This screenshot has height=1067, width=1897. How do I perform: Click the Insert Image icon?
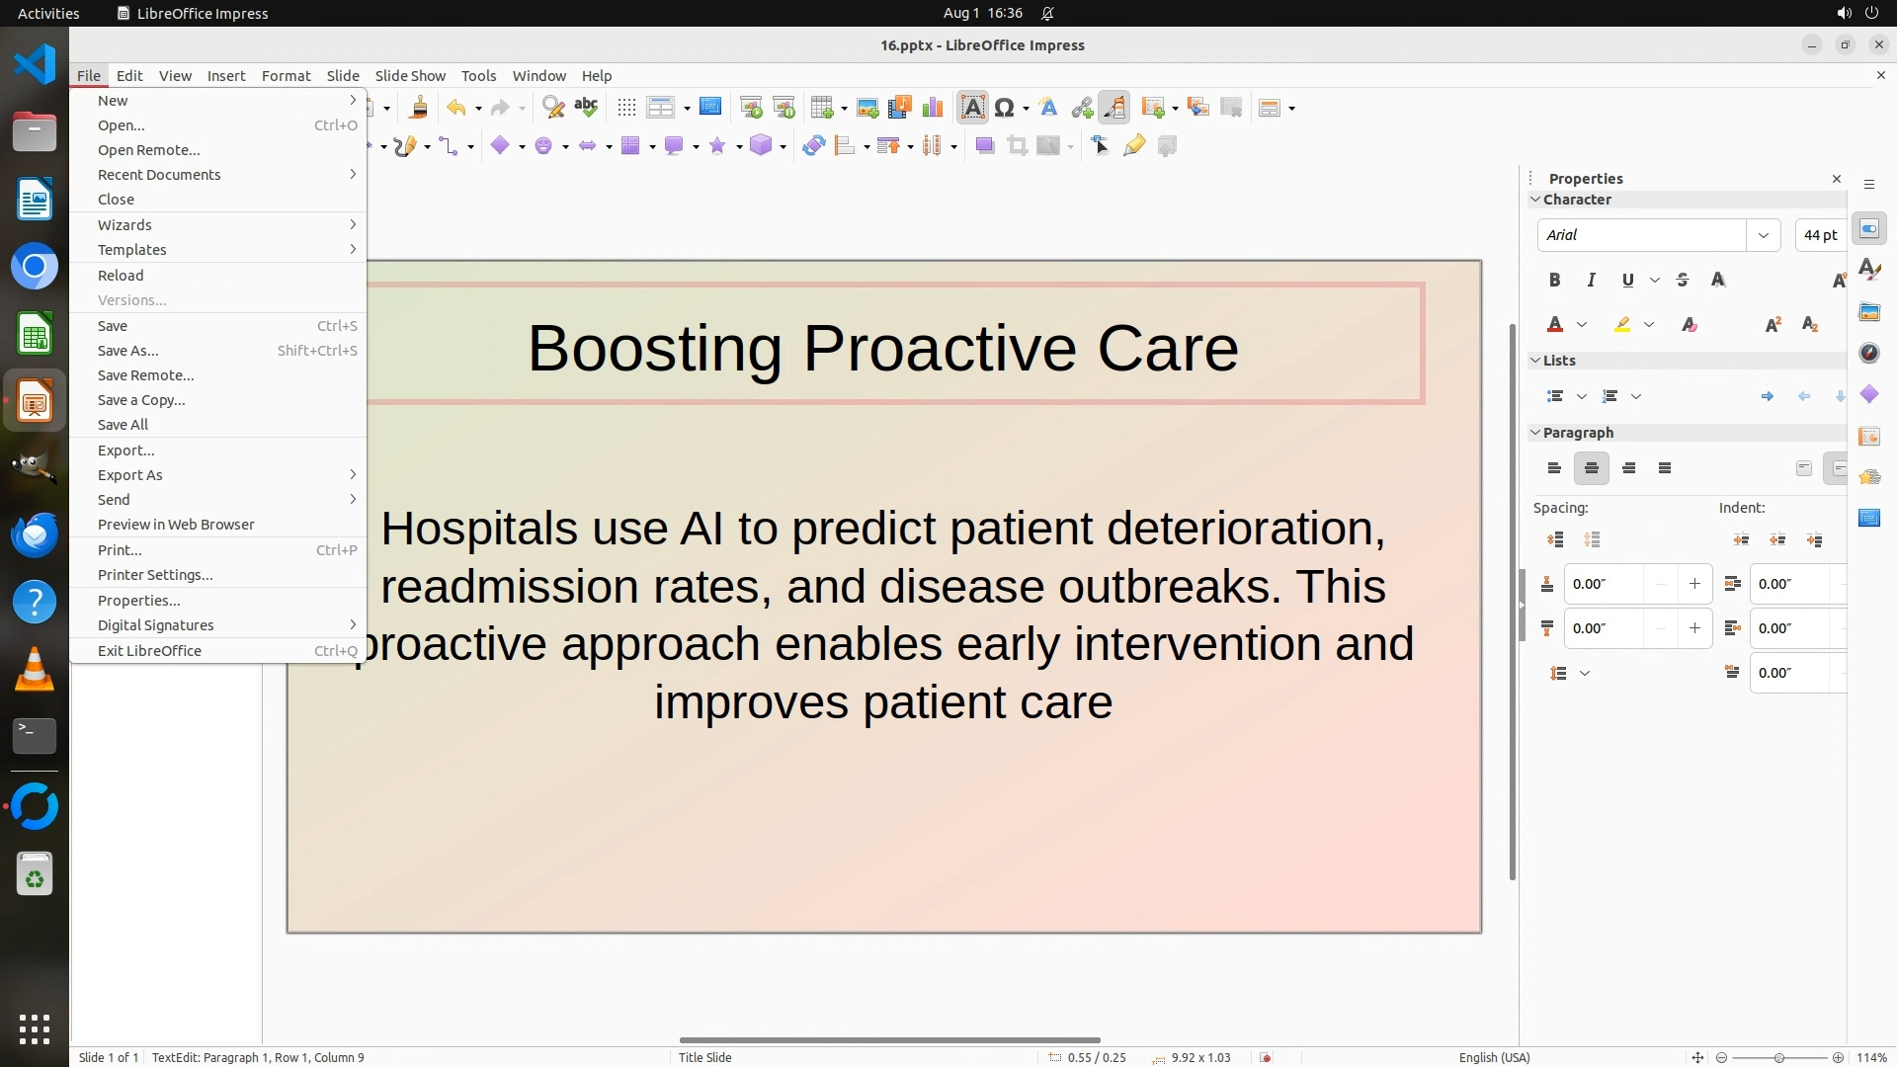point(866,108)
